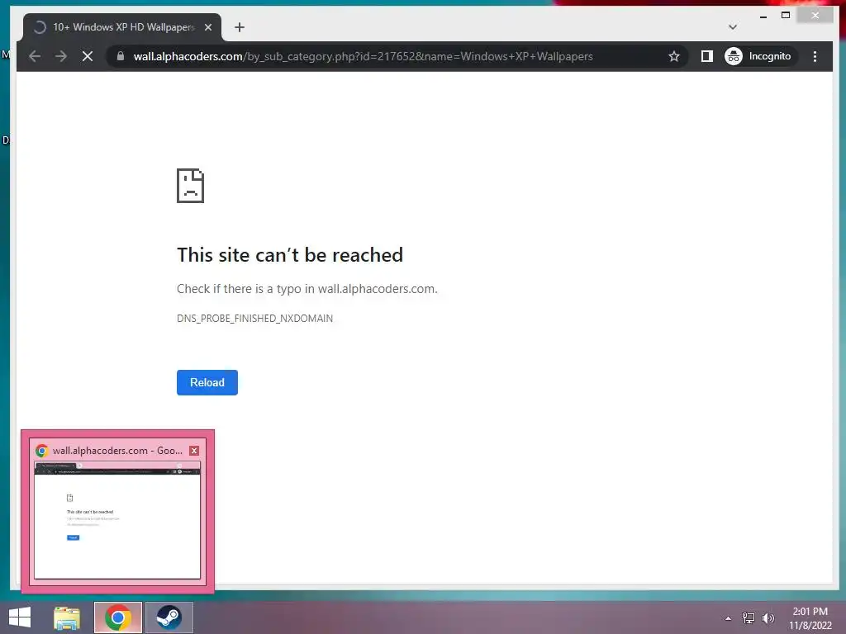The image size is (846, 634).
Task: Open the Windows Start menu
Action: (x=20, y=617)
